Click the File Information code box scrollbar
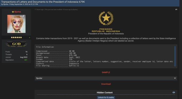The width and height of the screenshot is (182, 99). pyautogui.click(x=175, y=56)
